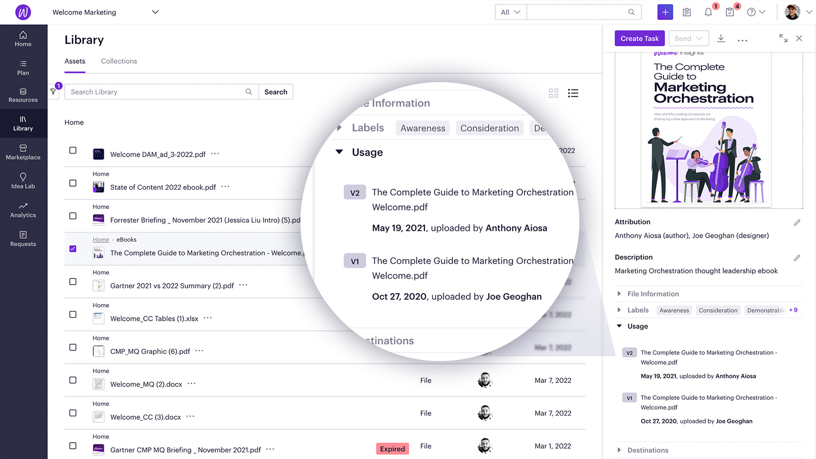816x459 pixels.
Task: Open Library in the sidebar
Action: click(23, 123)
